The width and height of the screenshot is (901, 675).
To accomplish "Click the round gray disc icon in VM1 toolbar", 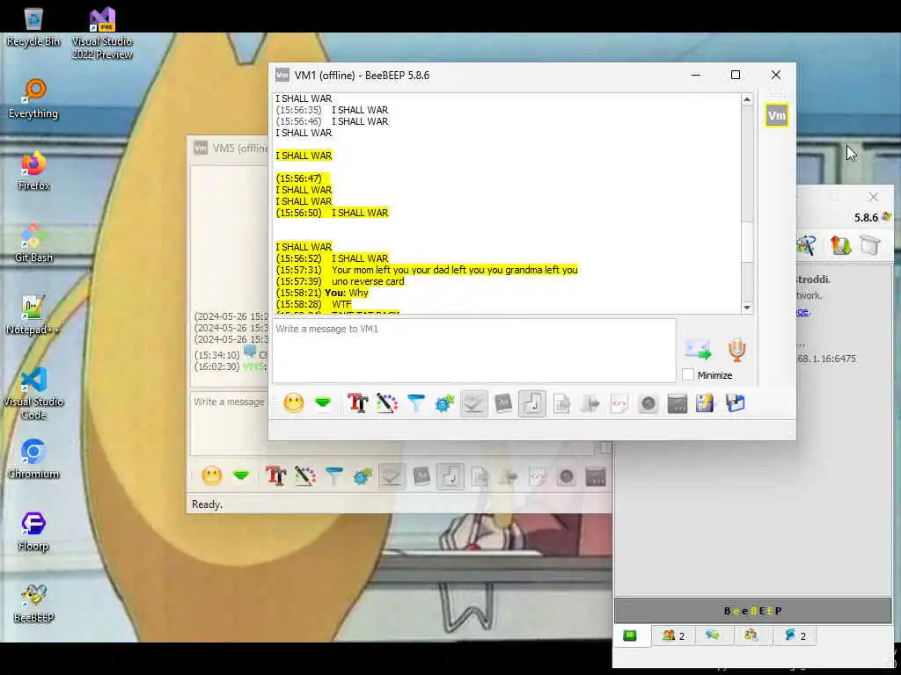I will click(x=648, y=403).
